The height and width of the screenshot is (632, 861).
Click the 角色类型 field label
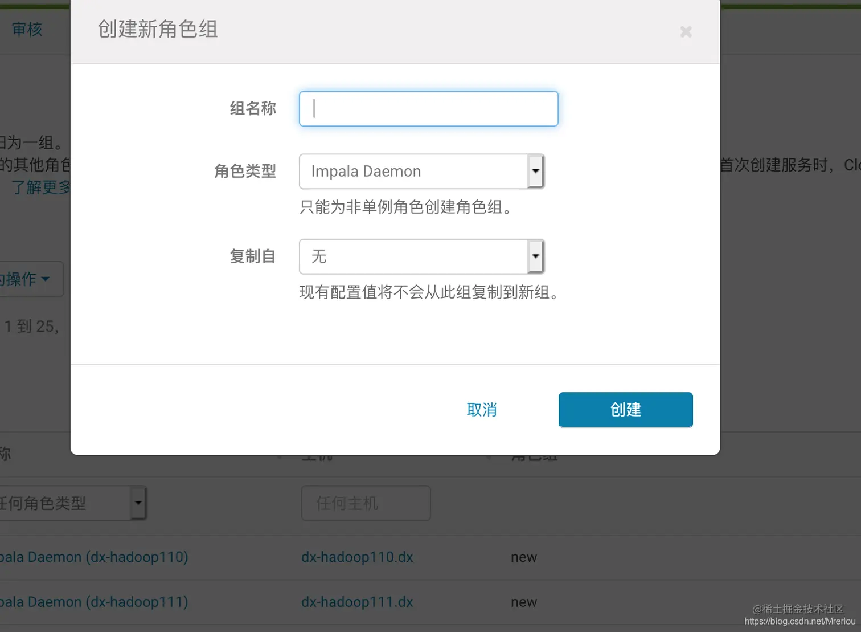245,171
